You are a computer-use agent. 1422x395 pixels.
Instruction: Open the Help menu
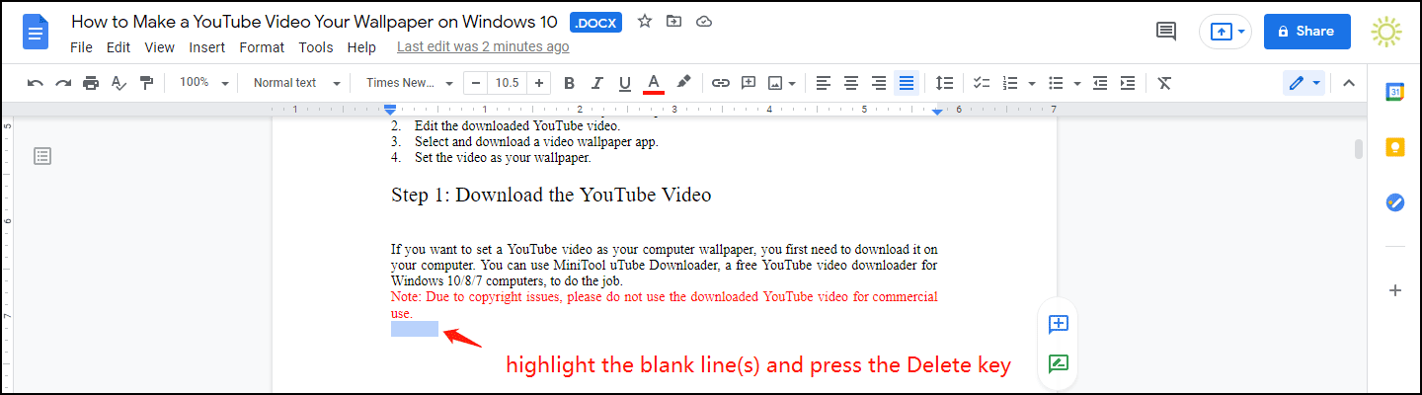click(361, 47)
